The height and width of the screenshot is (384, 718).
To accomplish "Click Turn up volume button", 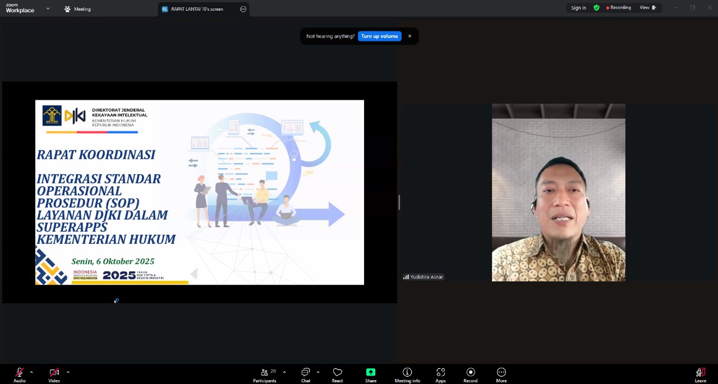I will click(379, 36).
